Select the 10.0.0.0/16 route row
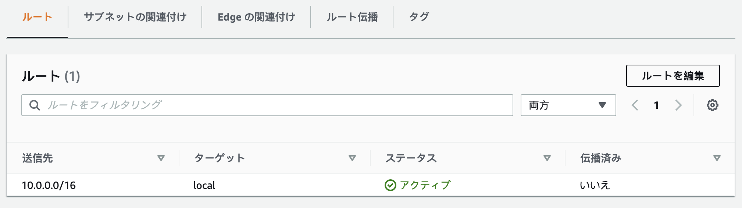 click(49, 185)
